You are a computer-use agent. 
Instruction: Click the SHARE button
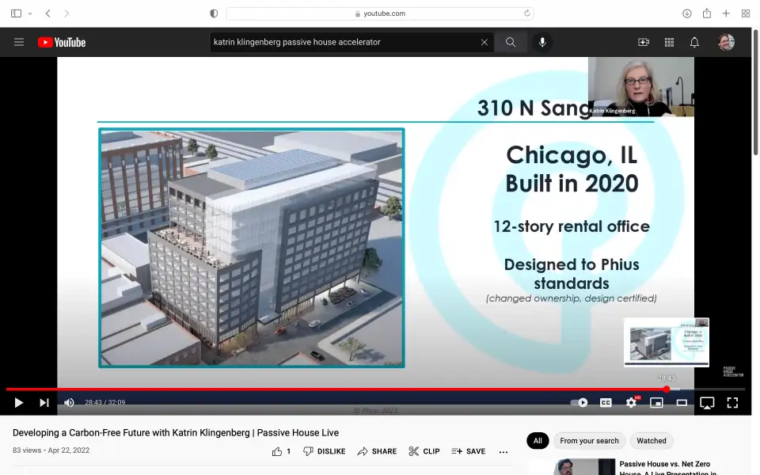(x=377, y=451)
